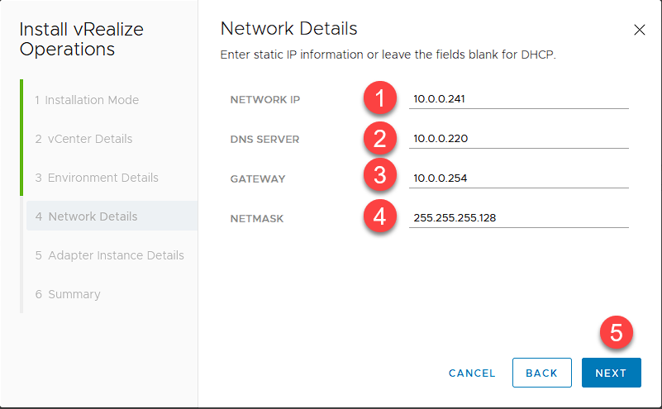Click the red number 5 badge
Viewport: 662px width, 409px height.
(x=616, y=334)
